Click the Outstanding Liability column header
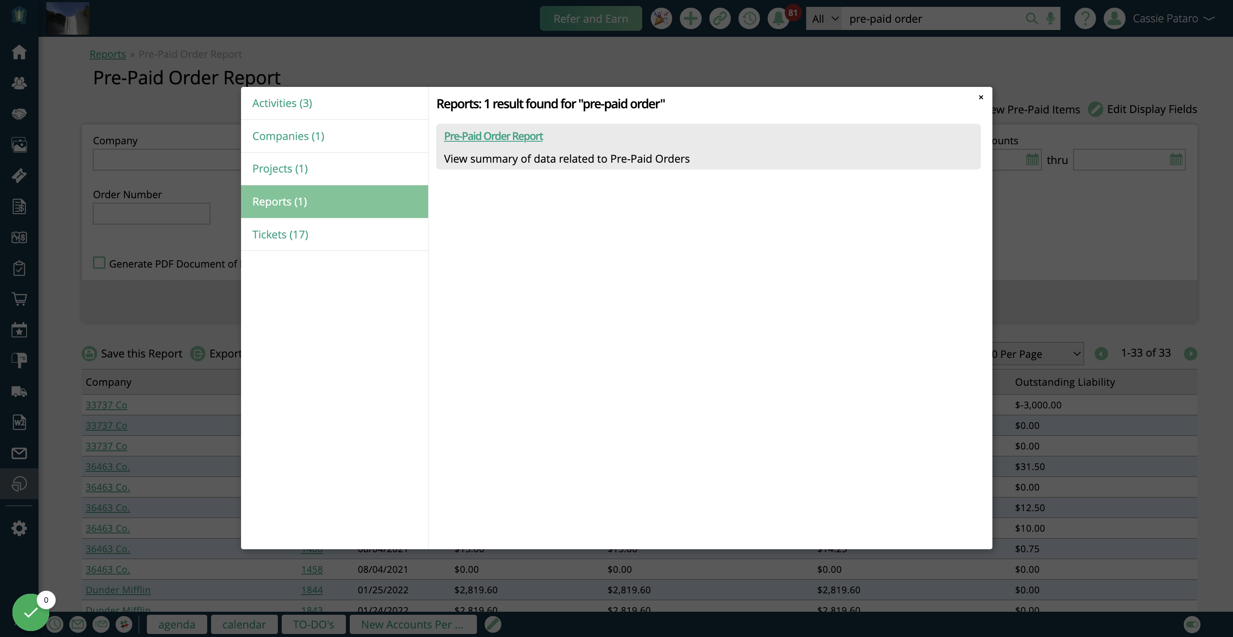The width and height of the screenshot is (1233, 637). pos(1064,382)
